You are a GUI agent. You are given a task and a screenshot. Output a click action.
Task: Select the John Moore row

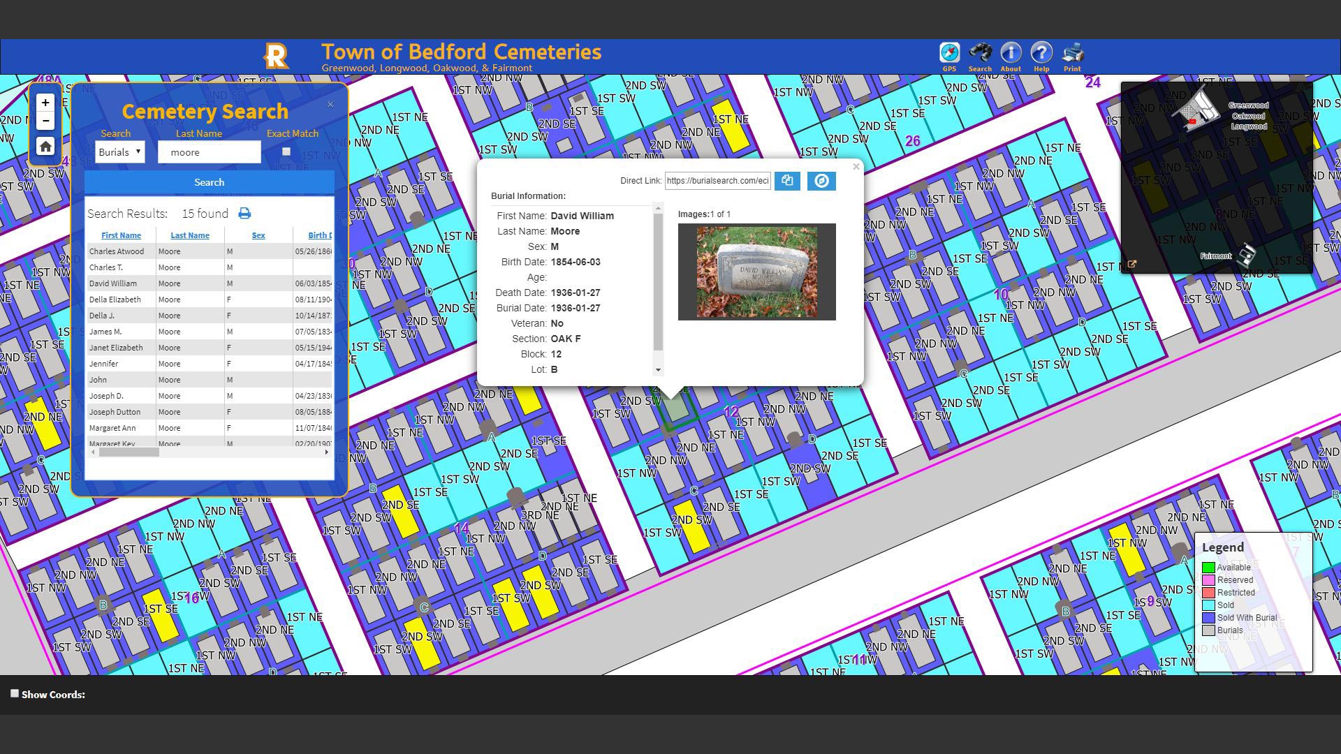click(210, 380)
